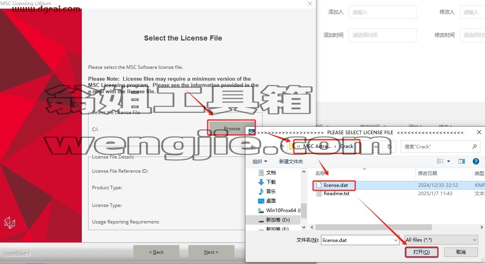Viewport: 485px width, 264px height.
Task: Click the search magnifier icon
Action: click(474, 146)
